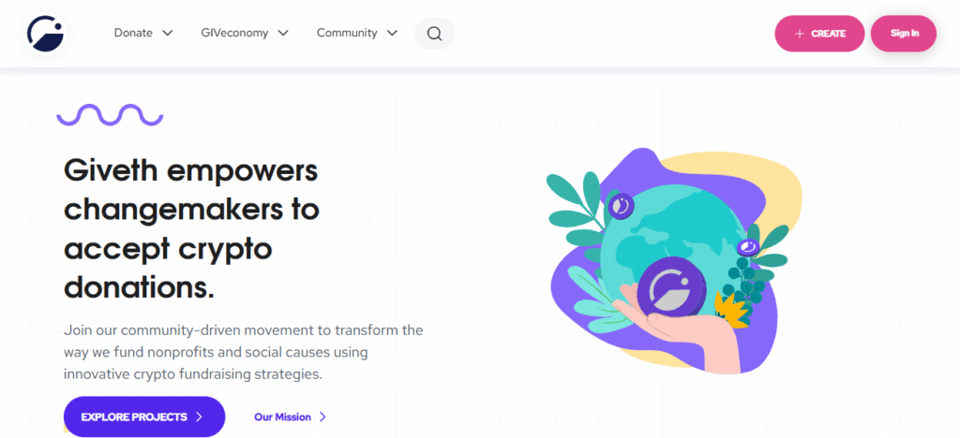Click the plus icon on CREATE button

pyautogui.click(x=799, y=34)
